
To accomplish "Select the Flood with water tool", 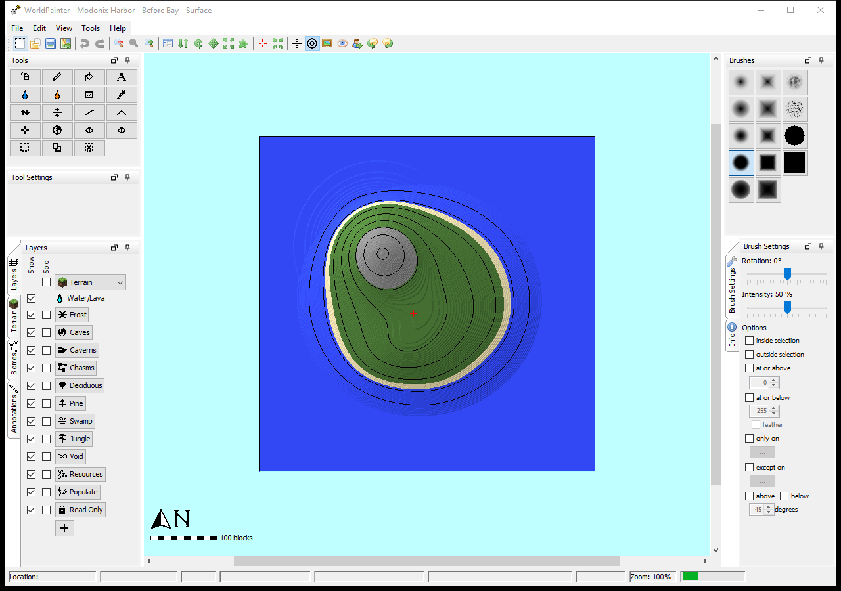I will [x=25, y=95].
